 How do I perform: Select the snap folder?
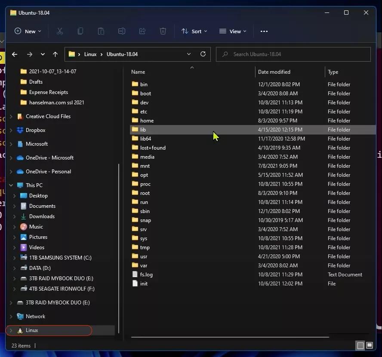pos(253,220)
